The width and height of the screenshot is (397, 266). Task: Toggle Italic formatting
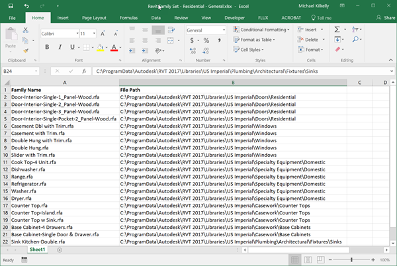[x=60, y=47]
